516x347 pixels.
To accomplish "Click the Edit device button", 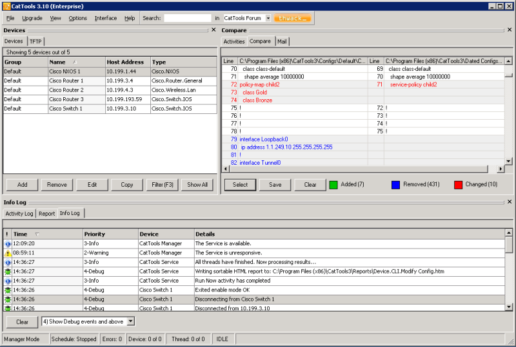I will click(92, 185).
